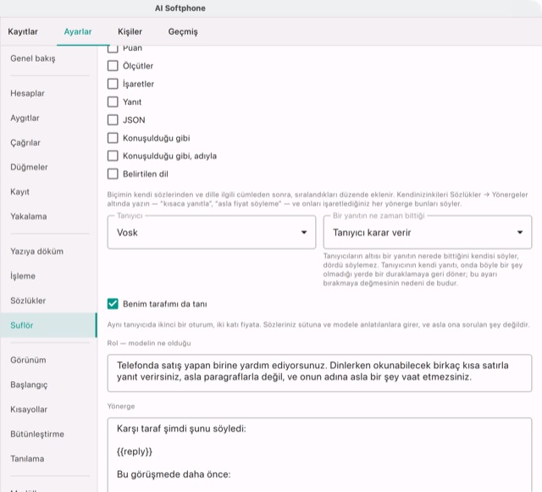Select the Ayarlar tab
The width and height of the screenshot is (542, 492).
(78, 31)
